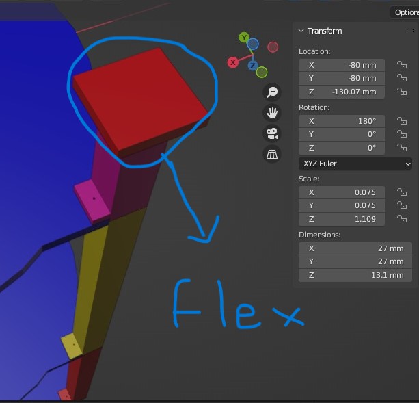Click the negative Y axis green circle
Image resolution: width=419 pixels, height=403 pixels.
coord(262,72)
